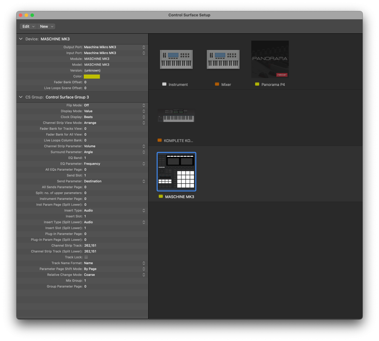Collapse the Device: MASCHINE MK3 section
Image resolution: width=379 pixels, height=341 pixels.
[x=21, y=39]
